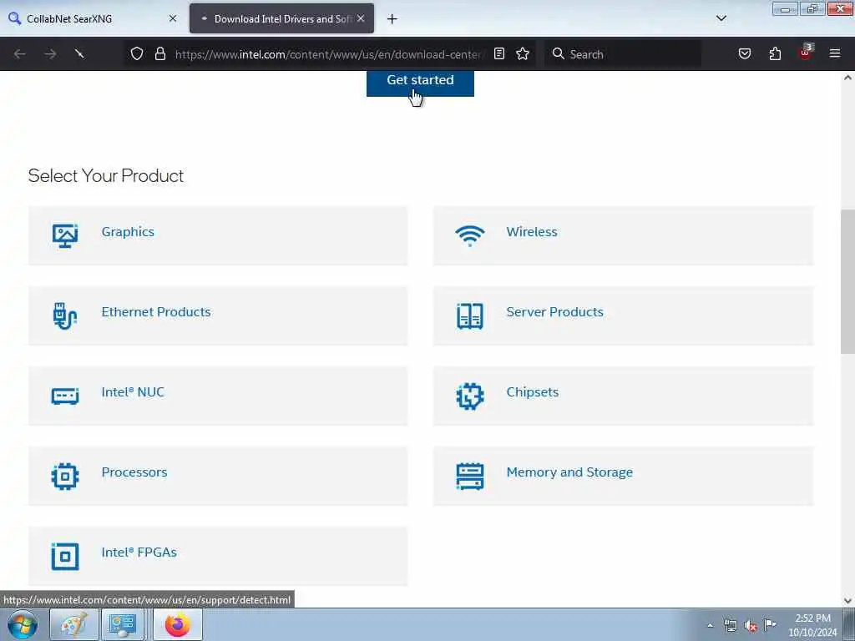
Task: Click the page scroll up arrow
Action: point(847,78)
